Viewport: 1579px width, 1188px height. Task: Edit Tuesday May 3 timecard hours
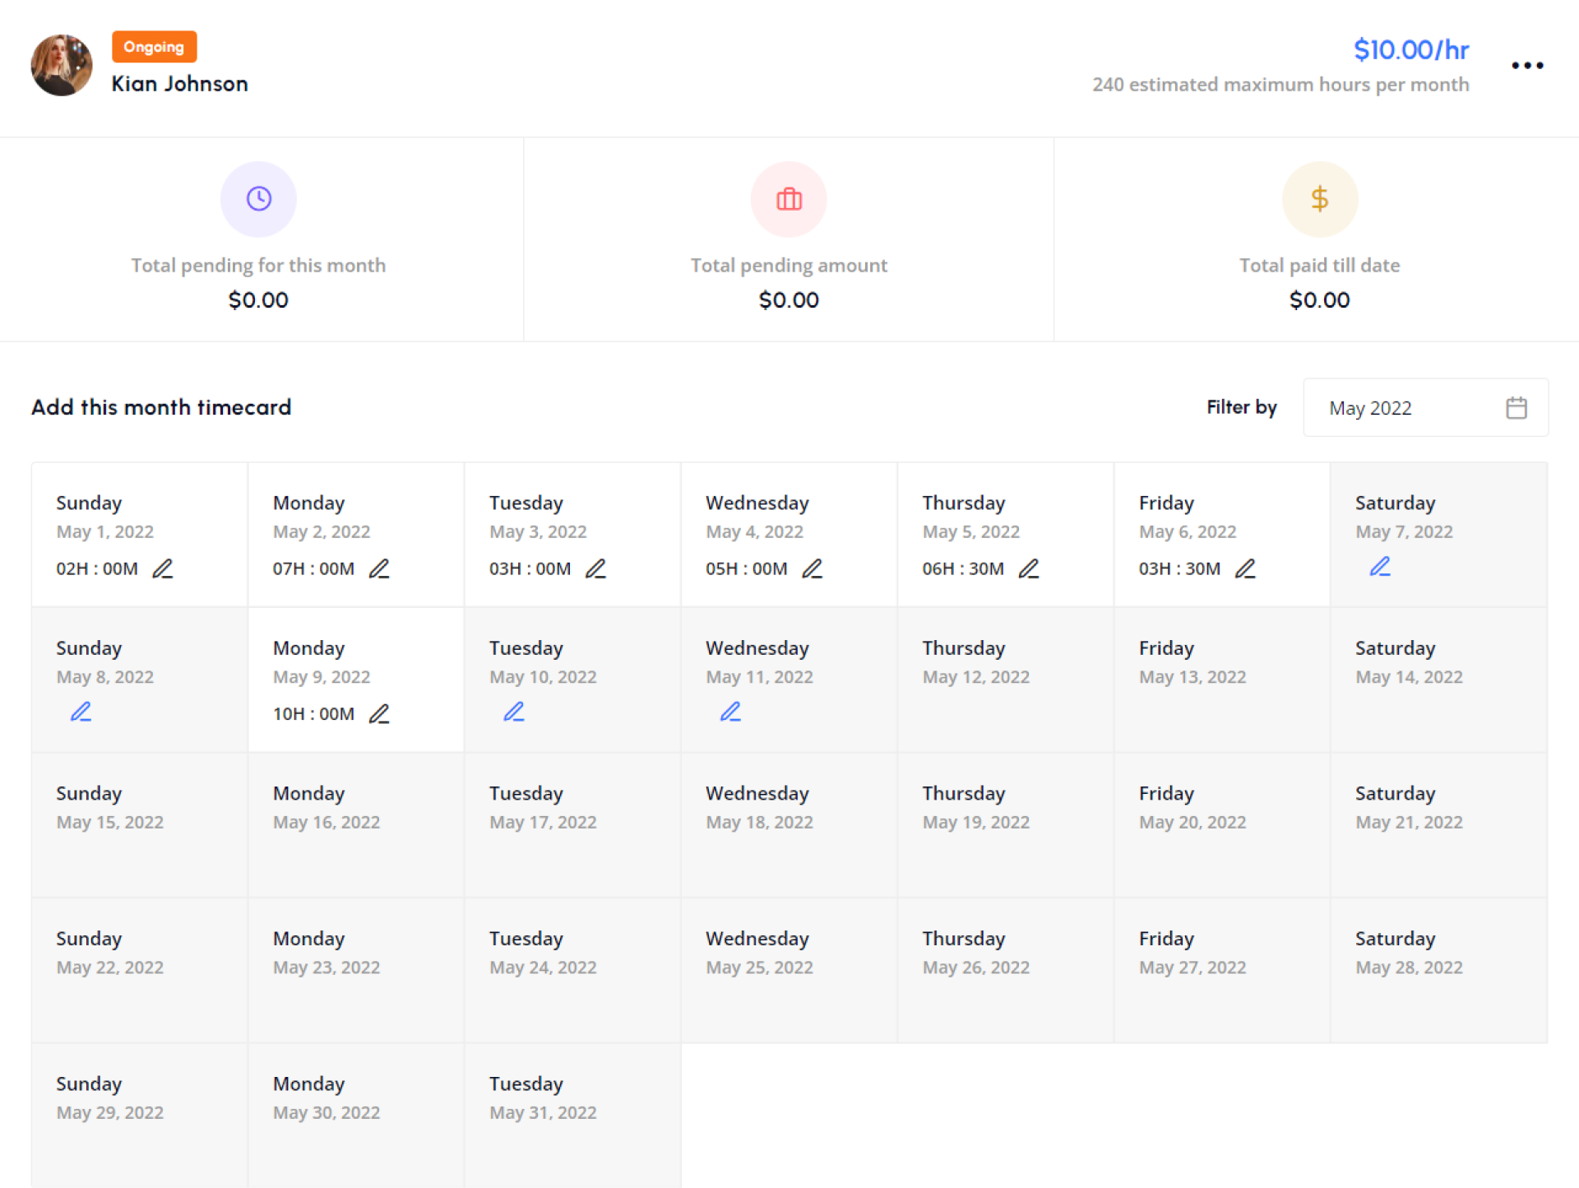pos(595,568)
